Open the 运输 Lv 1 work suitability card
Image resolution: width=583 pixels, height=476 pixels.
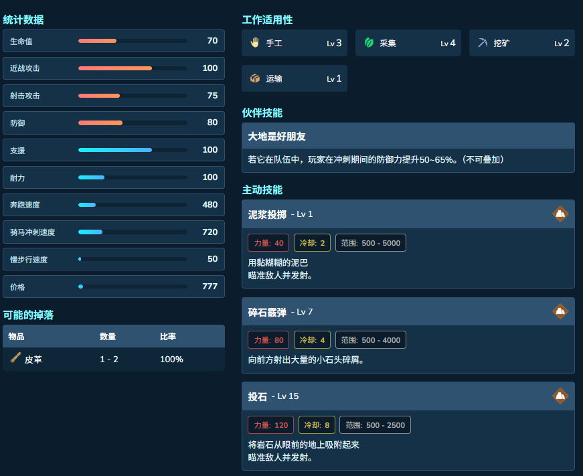pyautogui.click(x=295, y=78)
